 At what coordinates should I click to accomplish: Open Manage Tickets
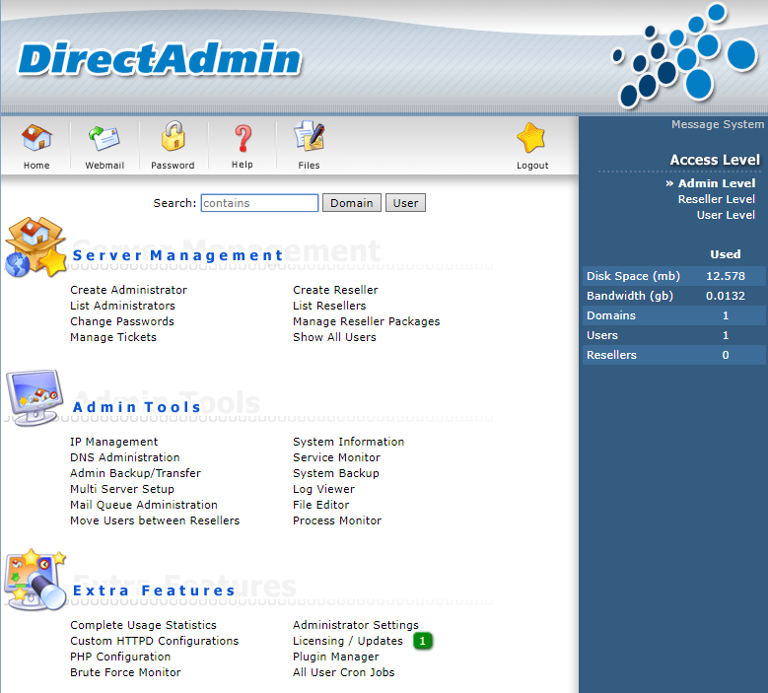113,337
